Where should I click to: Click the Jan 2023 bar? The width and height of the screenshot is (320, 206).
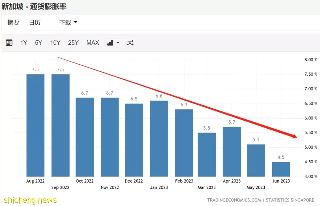159,139
